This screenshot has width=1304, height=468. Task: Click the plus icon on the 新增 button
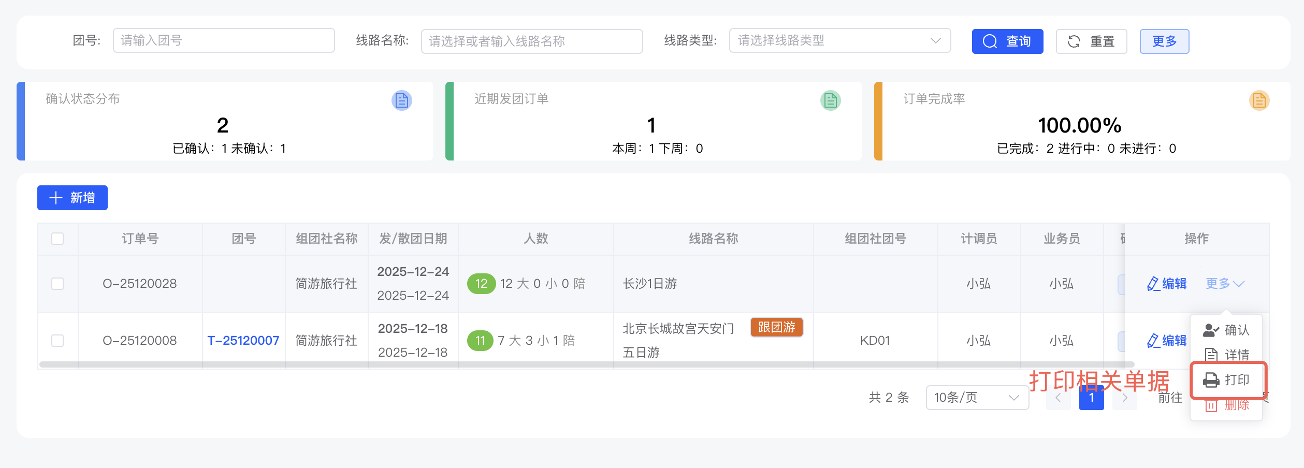coord(55,198)
